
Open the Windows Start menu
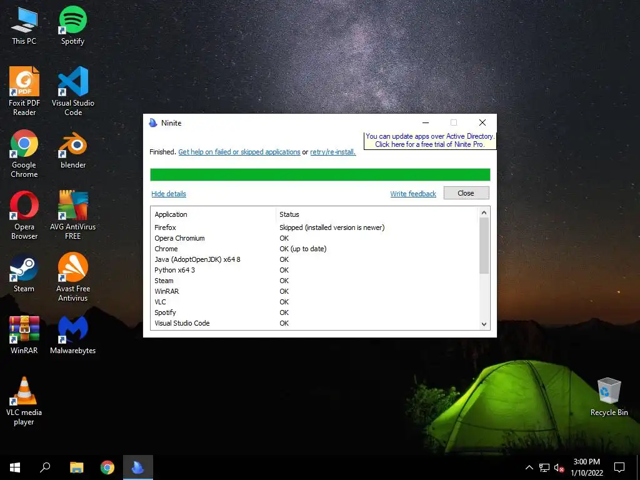click(15, 467)
